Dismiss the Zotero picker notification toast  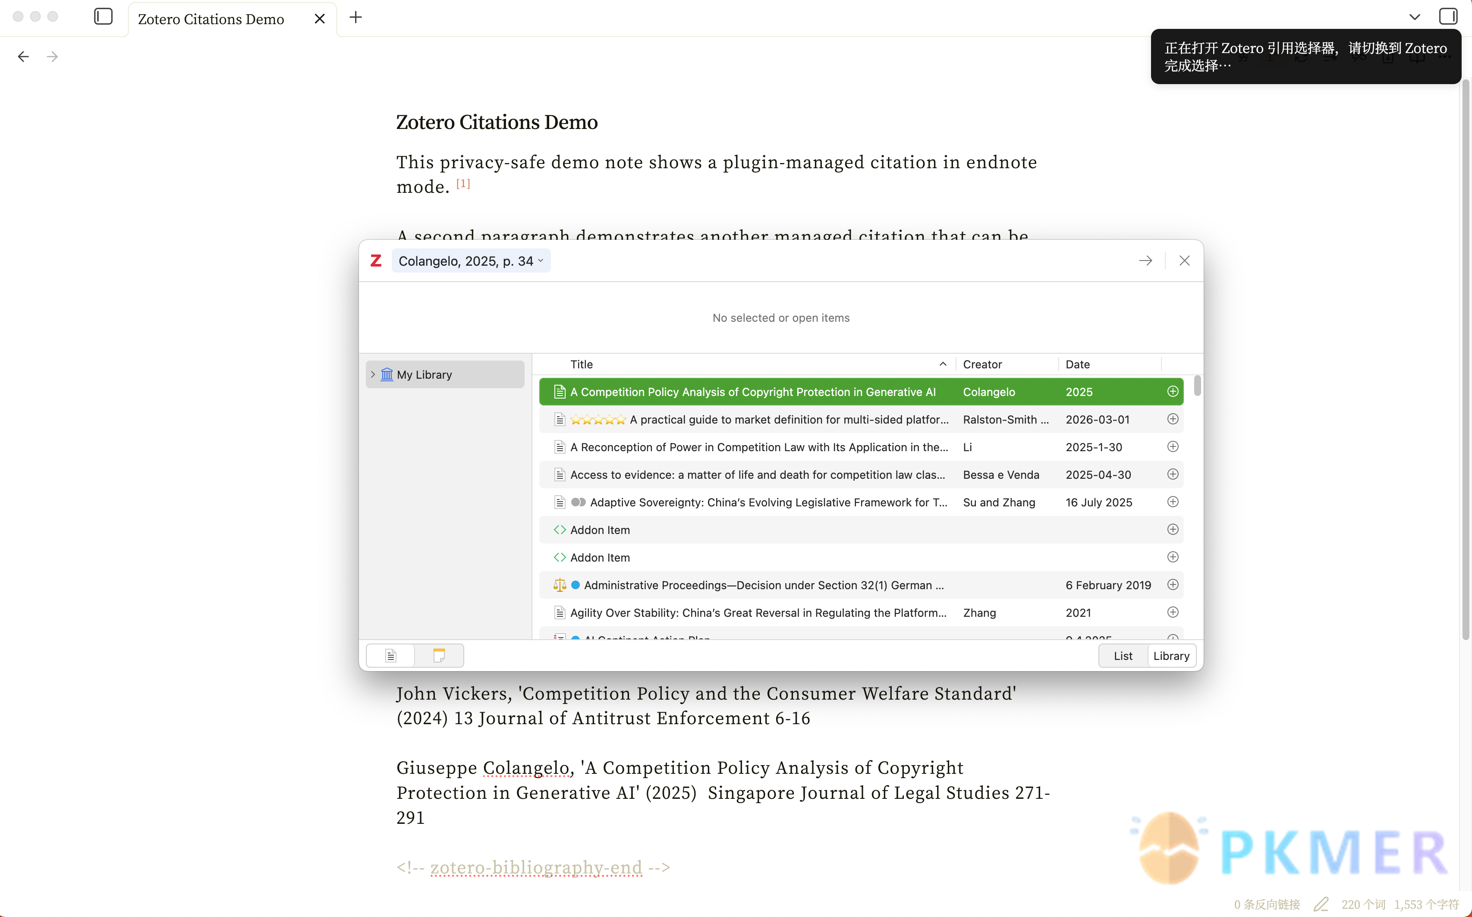coord(1305,57)
